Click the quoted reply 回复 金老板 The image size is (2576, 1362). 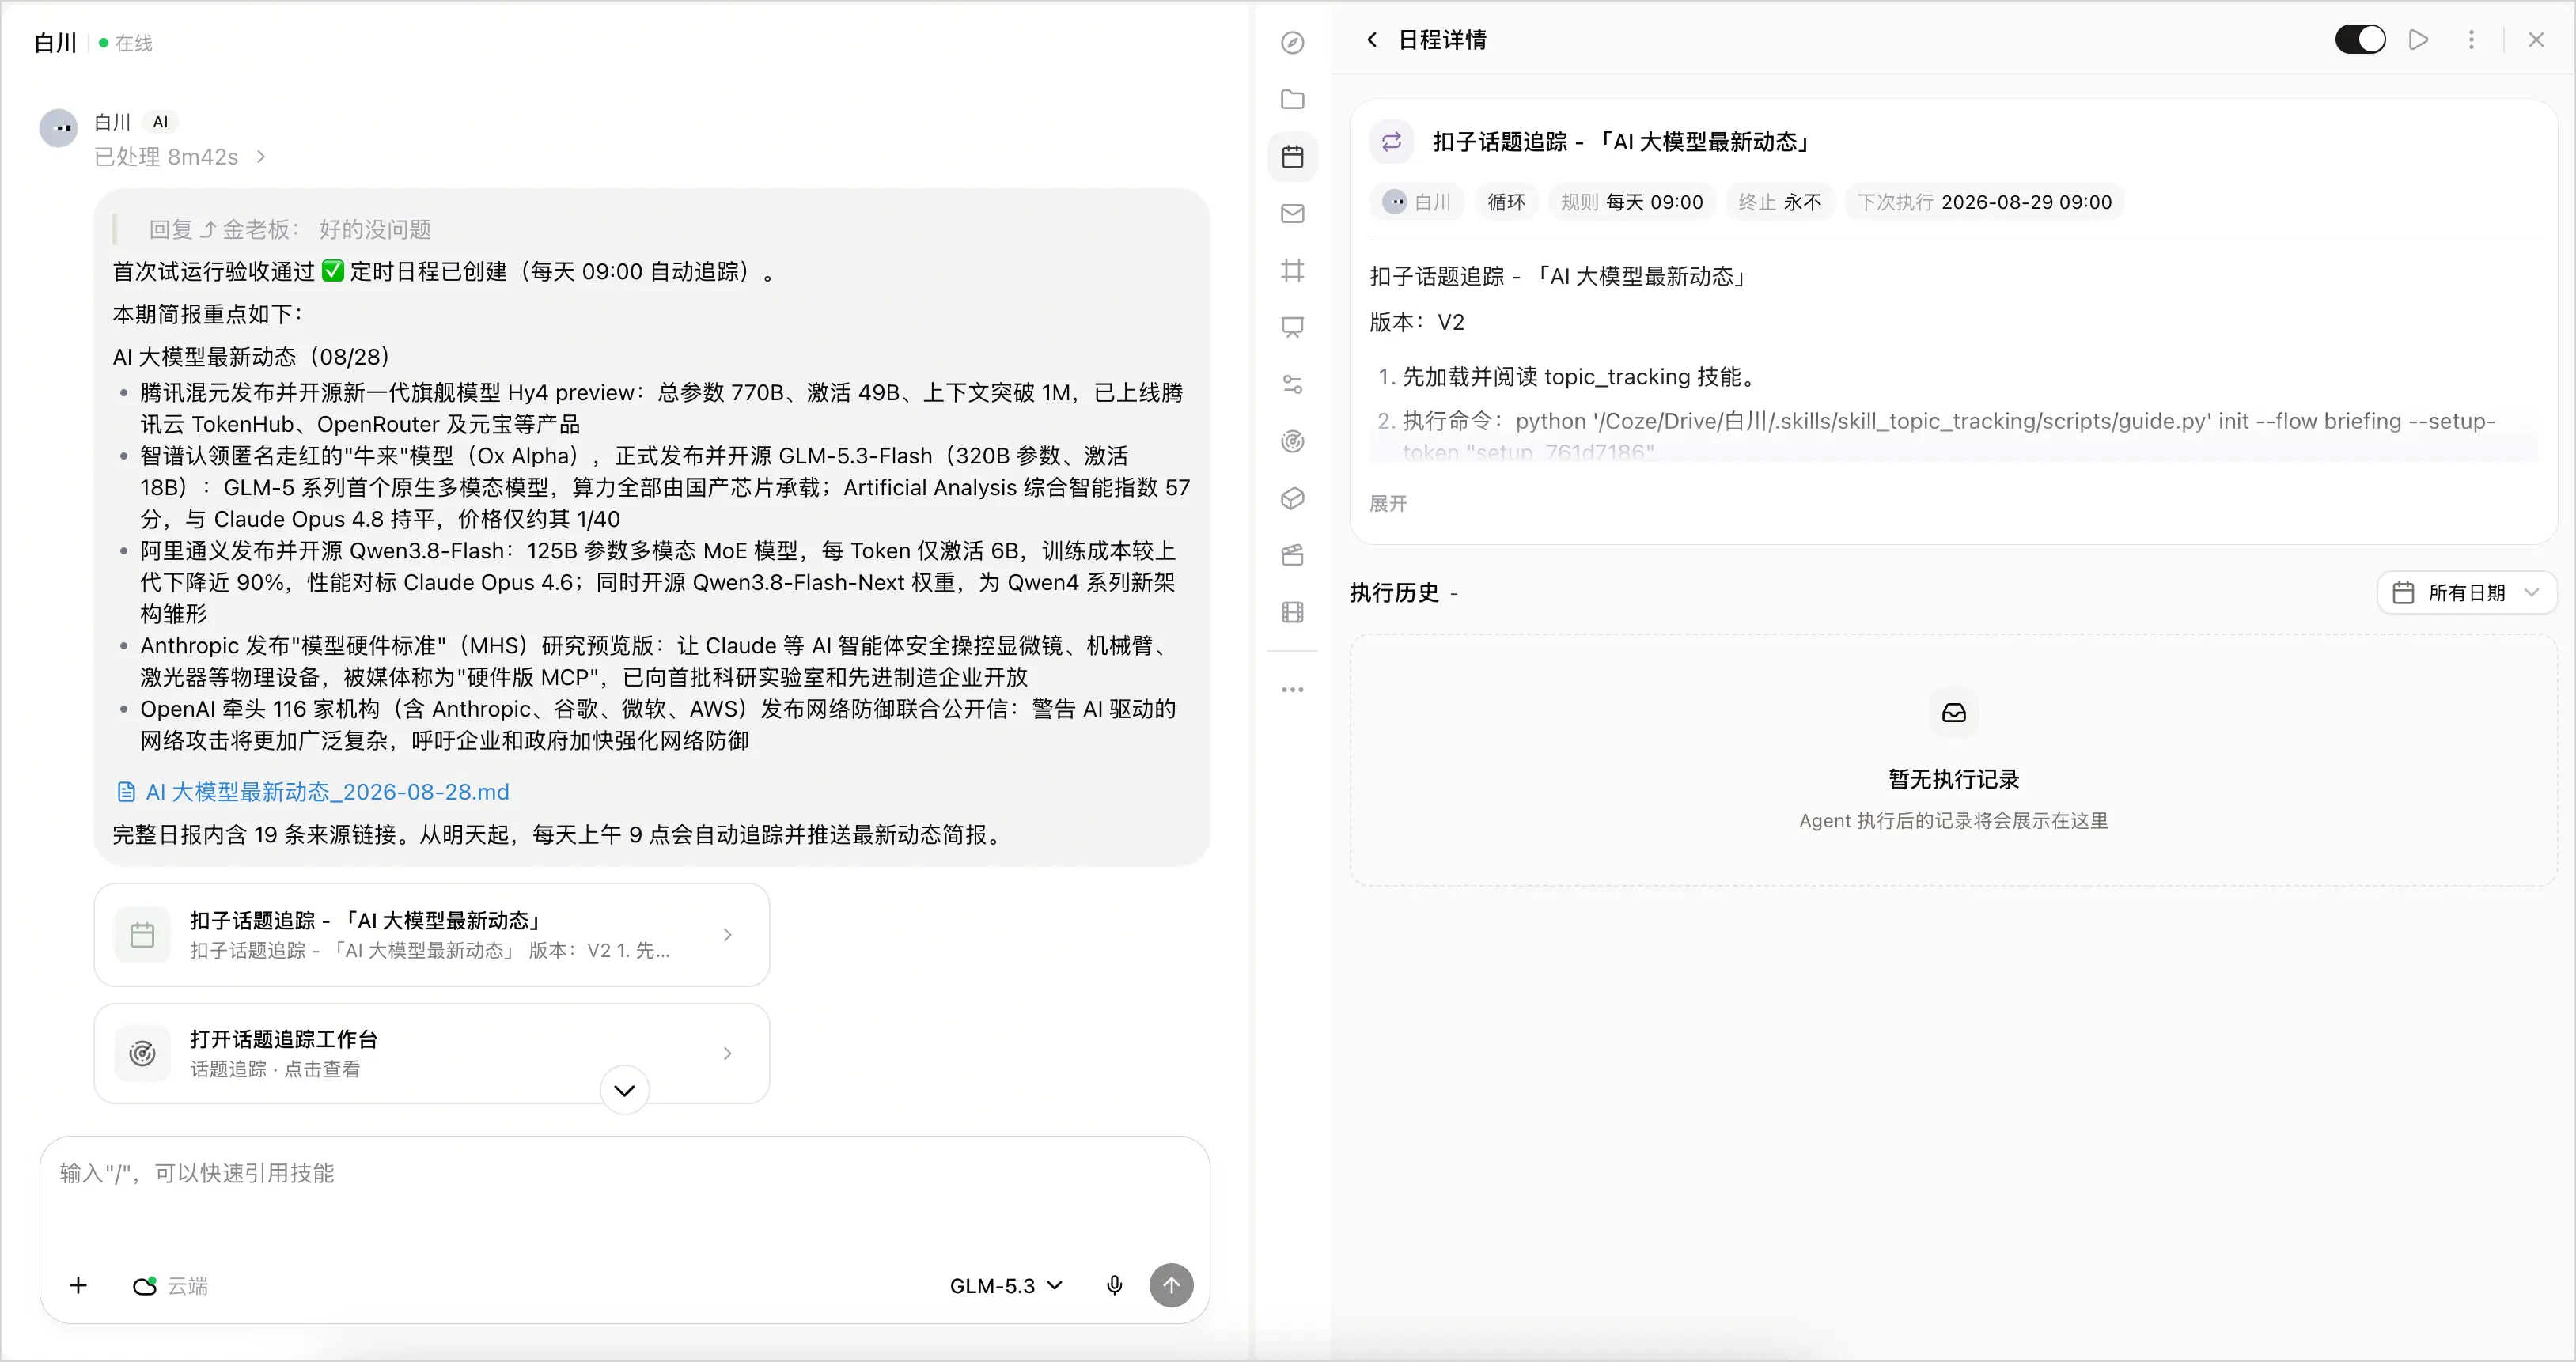click(x=290, y=229)
